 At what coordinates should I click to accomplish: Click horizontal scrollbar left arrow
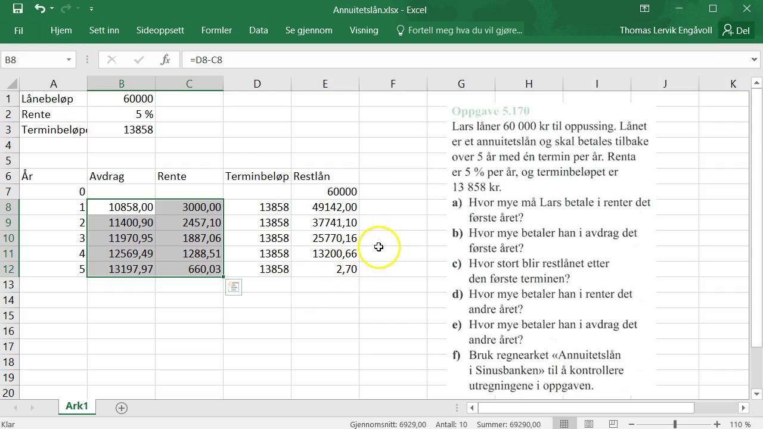click(x=472, y=408)
